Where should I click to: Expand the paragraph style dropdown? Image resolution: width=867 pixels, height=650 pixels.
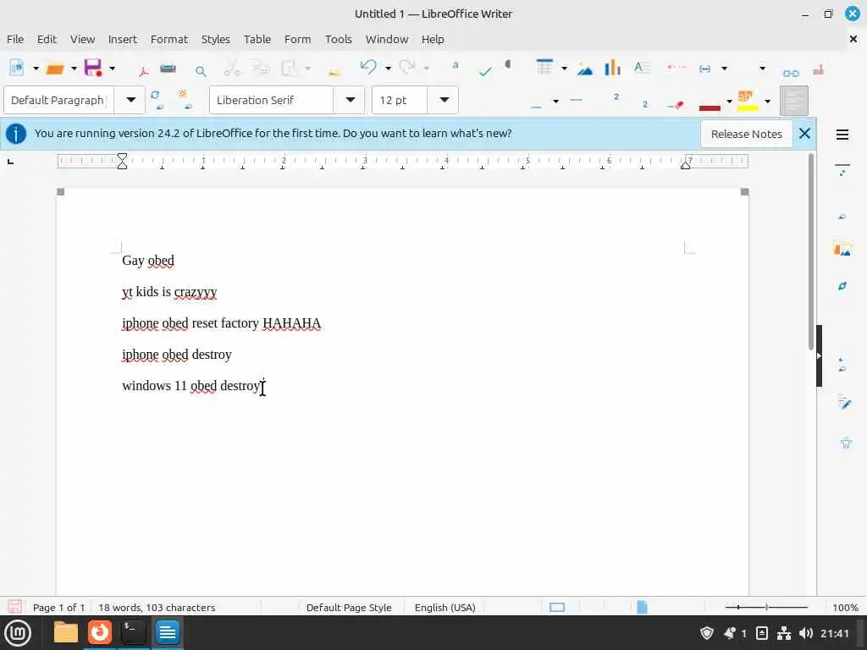[130, 100]
